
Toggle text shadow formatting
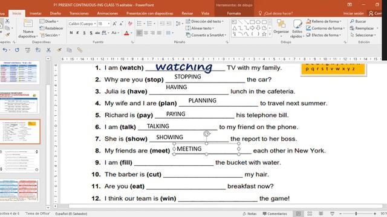(91, 33)
